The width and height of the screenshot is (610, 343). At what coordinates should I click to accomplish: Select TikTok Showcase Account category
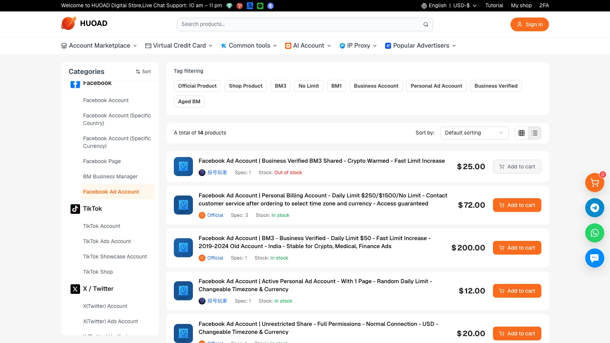[x=115, y=257]
